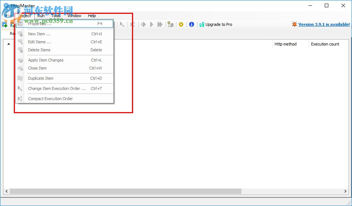Open the File menu

coord(8,16)
